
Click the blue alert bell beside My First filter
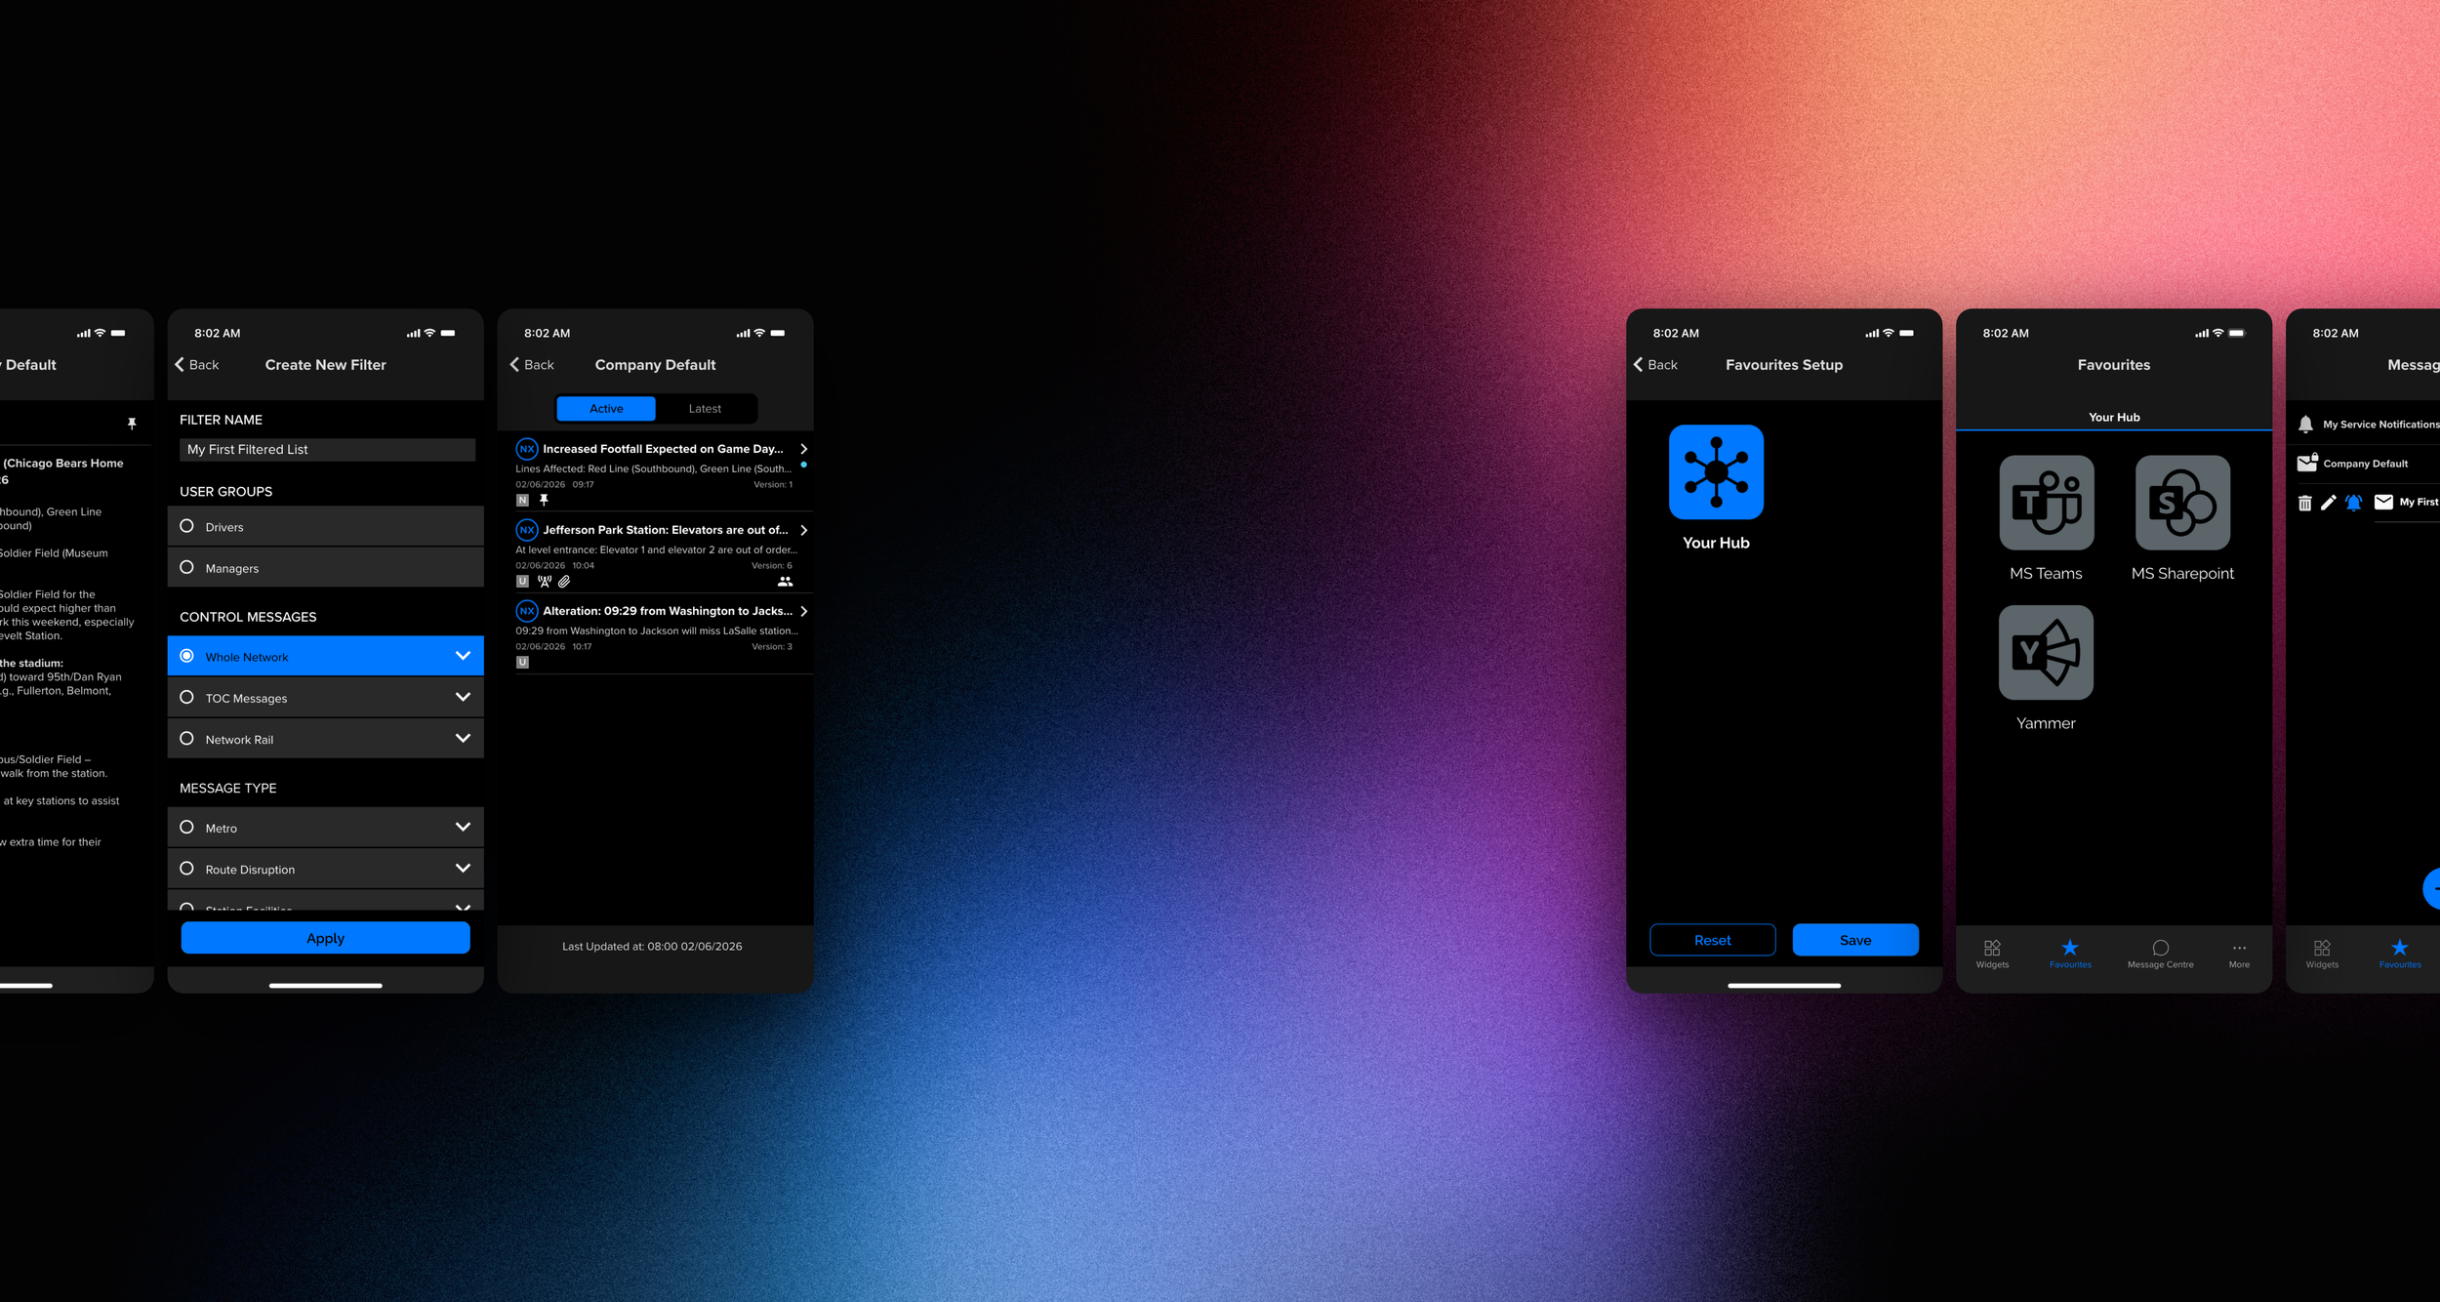(x=2353, y=503)
